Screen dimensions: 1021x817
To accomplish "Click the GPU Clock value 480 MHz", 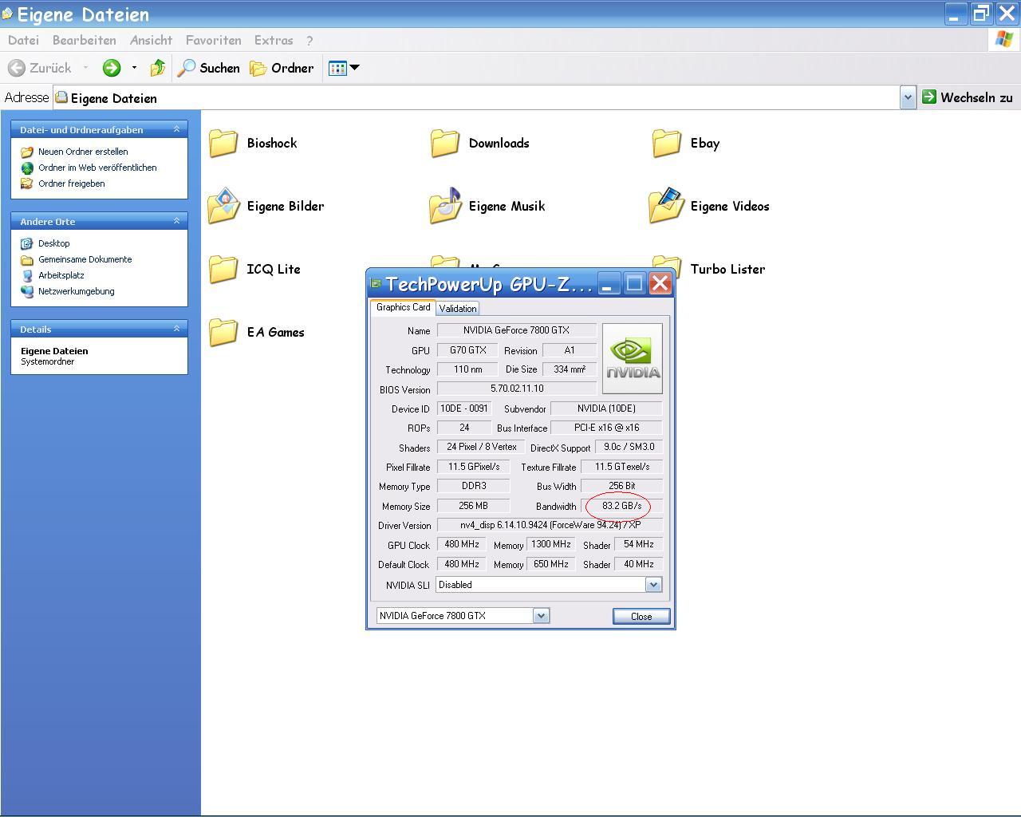I will (462, 544).
